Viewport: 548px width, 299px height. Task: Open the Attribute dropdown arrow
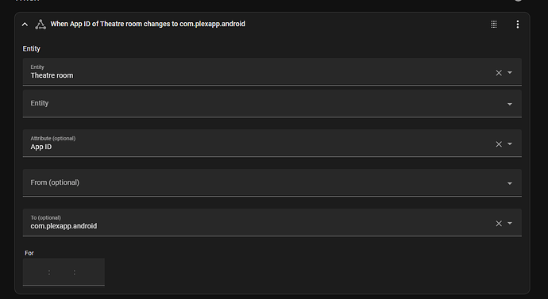pos(510,144)
